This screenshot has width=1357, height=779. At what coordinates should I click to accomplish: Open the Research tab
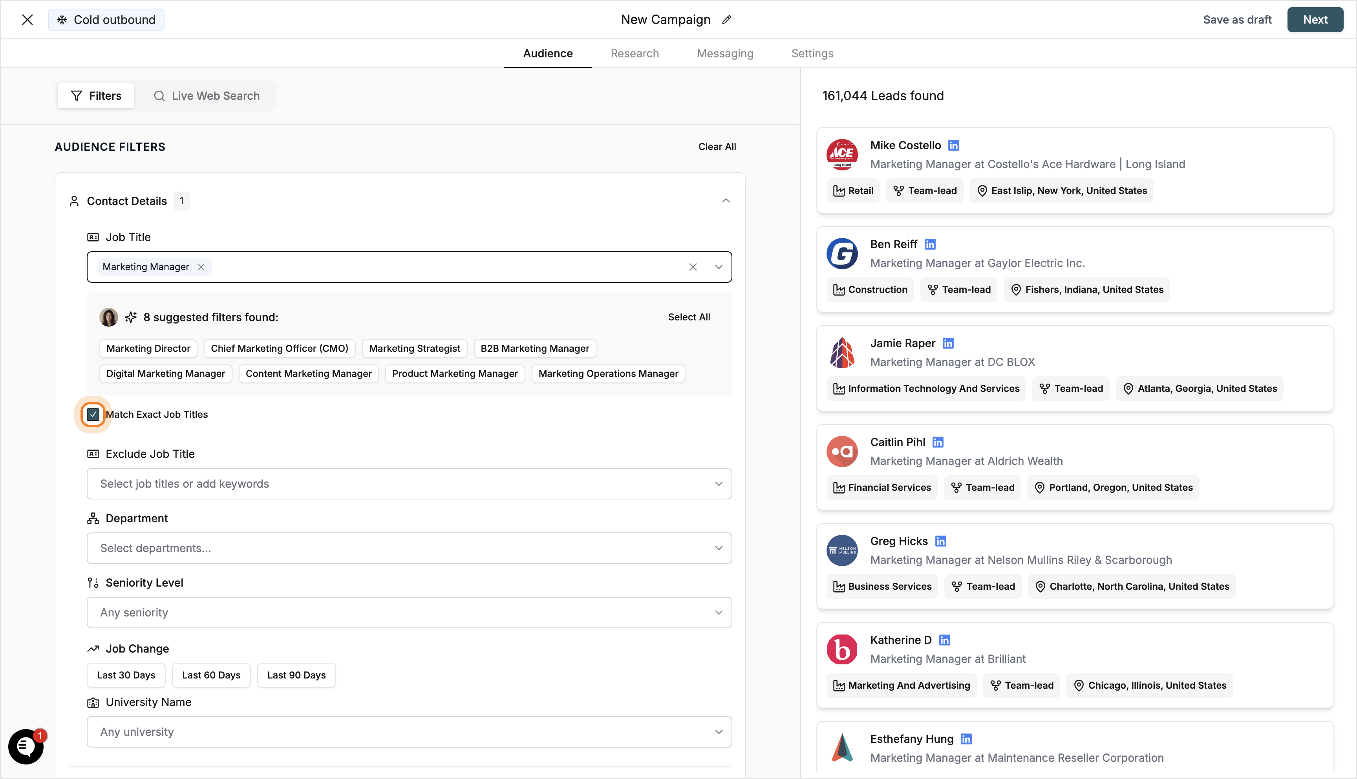coord(635,53)
